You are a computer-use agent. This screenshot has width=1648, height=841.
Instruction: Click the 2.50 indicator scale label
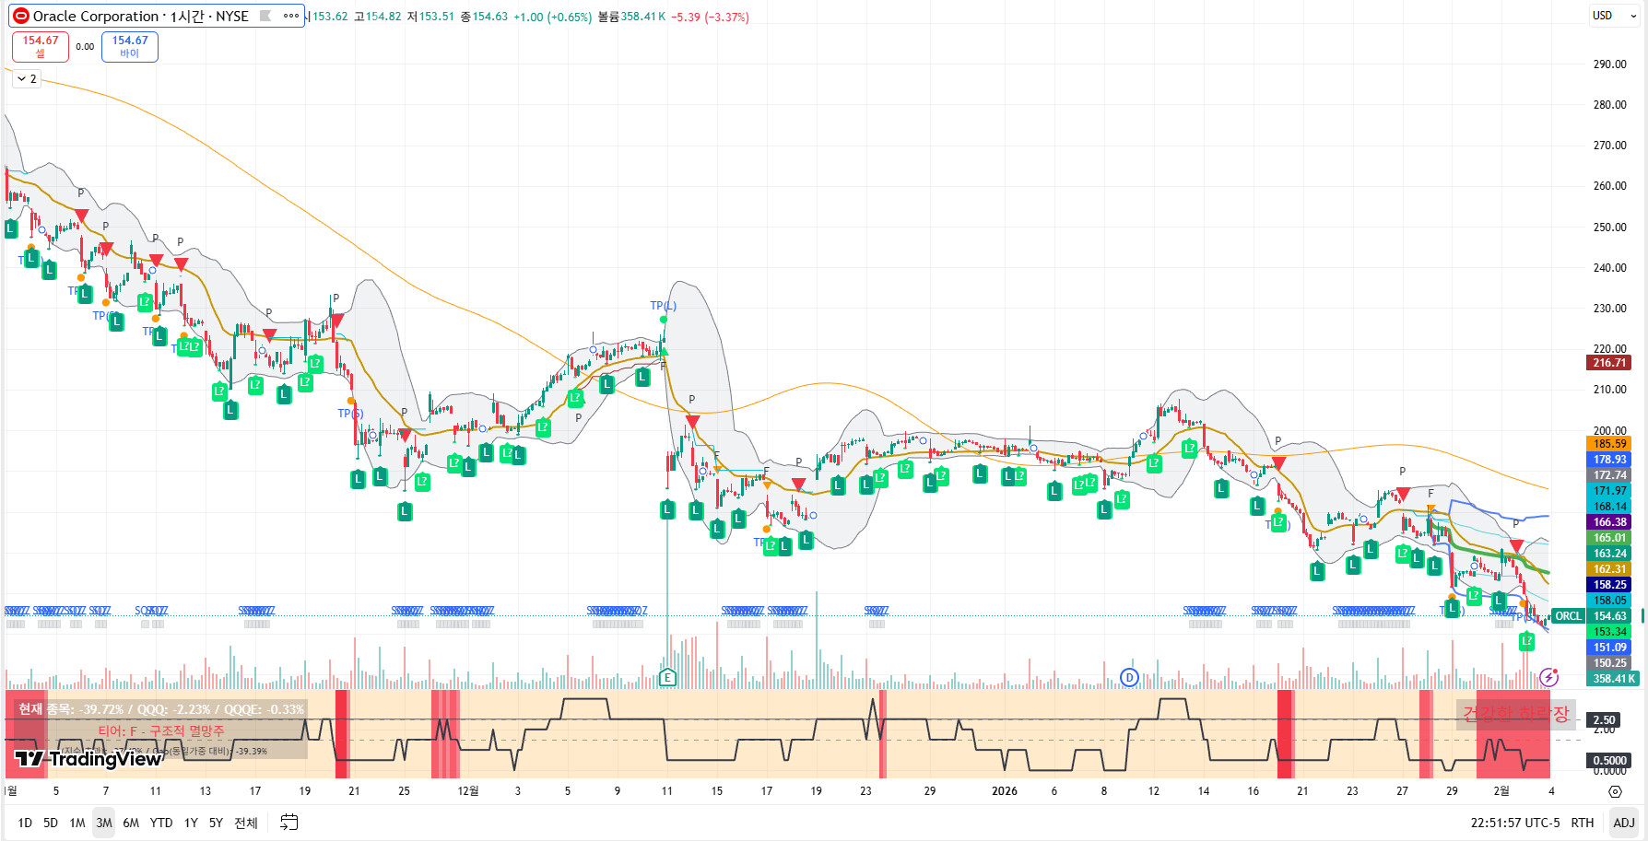pos(1605,720)
